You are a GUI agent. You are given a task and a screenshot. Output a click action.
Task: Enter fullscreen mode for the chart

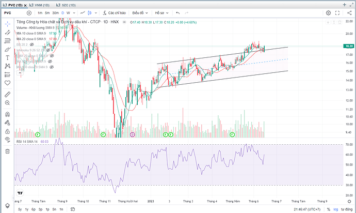[x=337, y=12]
